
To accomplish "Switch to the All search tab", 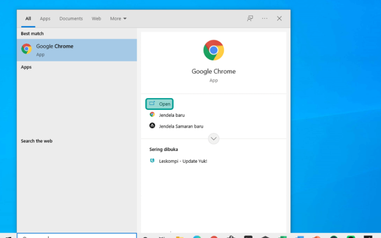I will pos(28,19).
